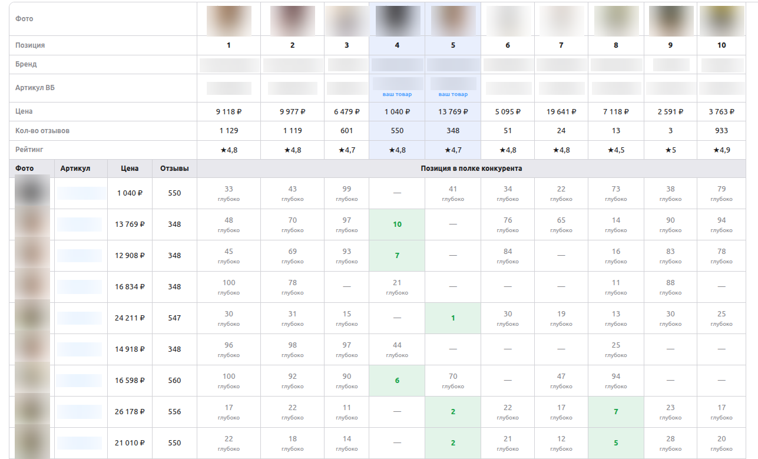Open the product photo above position 1
The height and width of the screenshot is (459, 758).
pos(229,21)
